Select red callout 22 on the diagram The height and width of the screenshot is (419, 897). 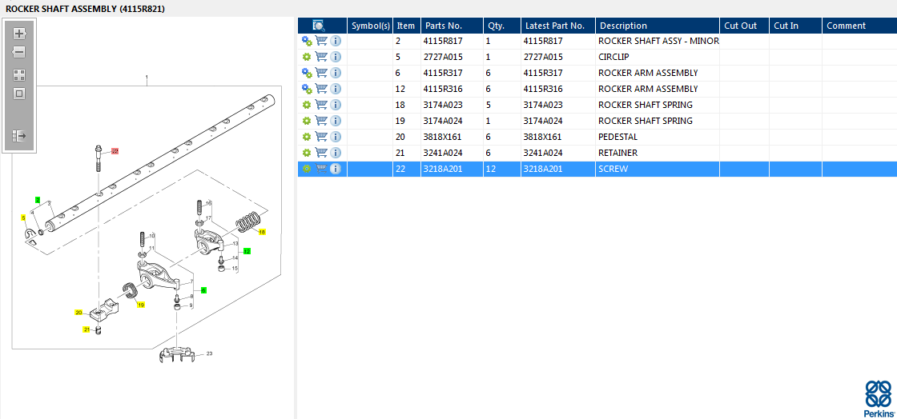[115, 151]
